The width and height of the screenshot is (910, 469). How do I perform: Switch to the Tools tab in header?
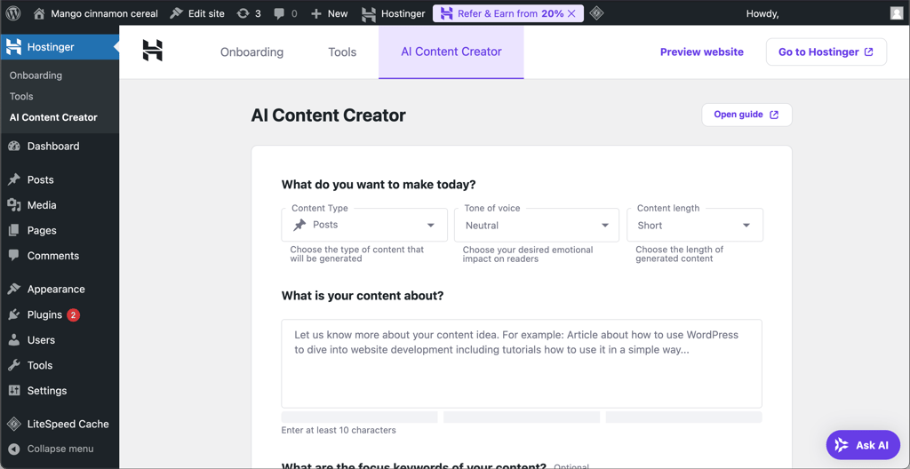pyautogui.click(x=342, y=52)
